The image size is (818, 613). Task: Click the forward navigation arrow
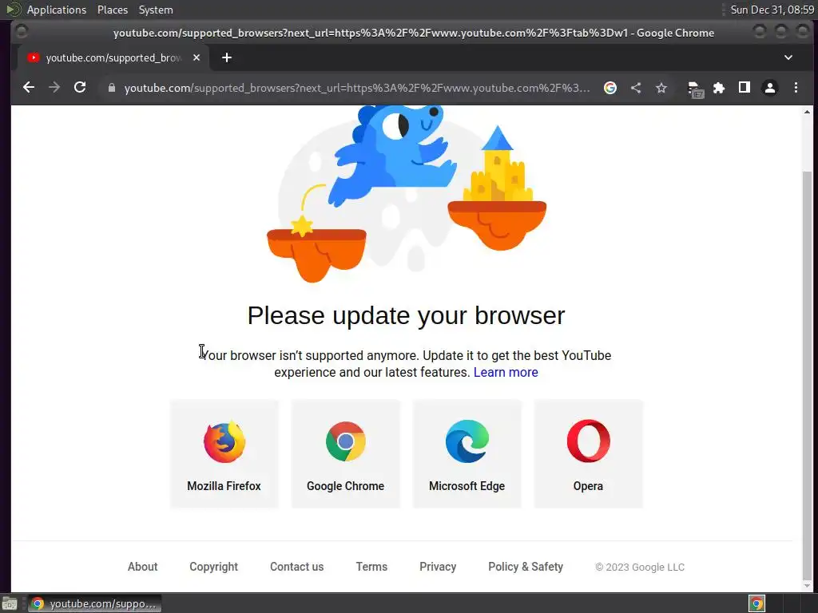coord(54,88)
